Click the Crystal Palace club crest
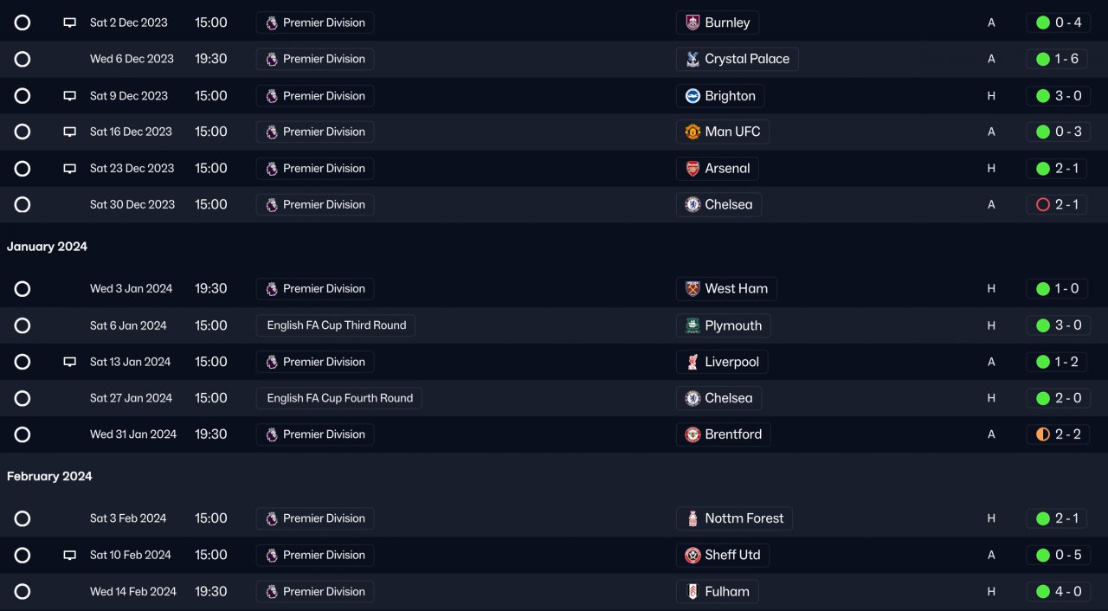Screen dimensions: 1108x611 [692, 59]
